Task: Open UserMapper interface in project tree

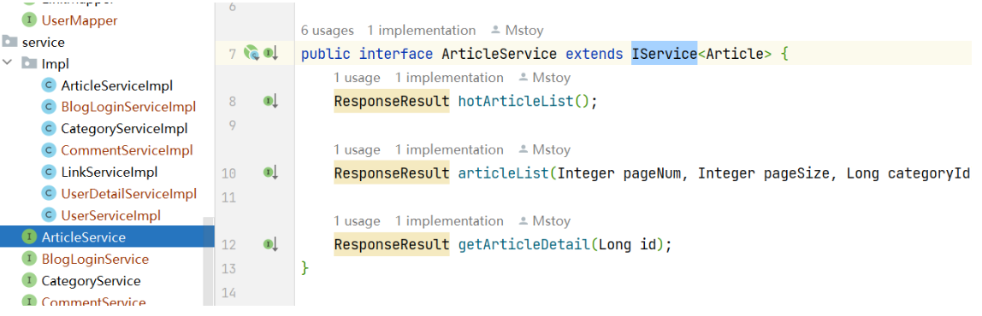Action: coord(79,20)
